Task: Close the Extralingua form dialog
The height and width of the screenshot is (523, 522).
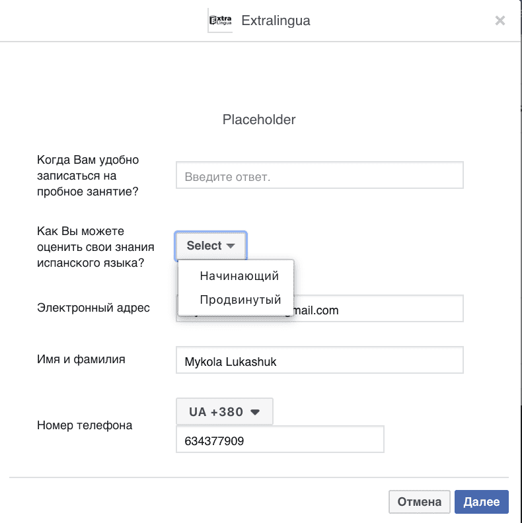Action: tap(500, 20)
